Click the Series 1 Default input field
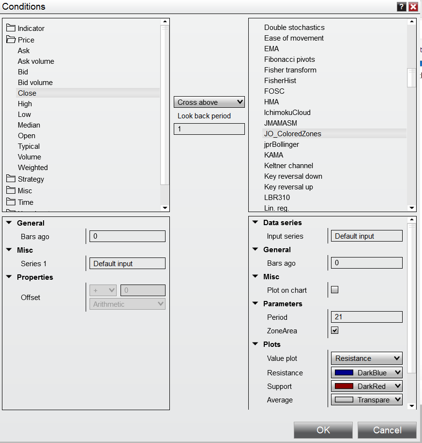Viewport: 422px width, 443px height. click(127, 263)
